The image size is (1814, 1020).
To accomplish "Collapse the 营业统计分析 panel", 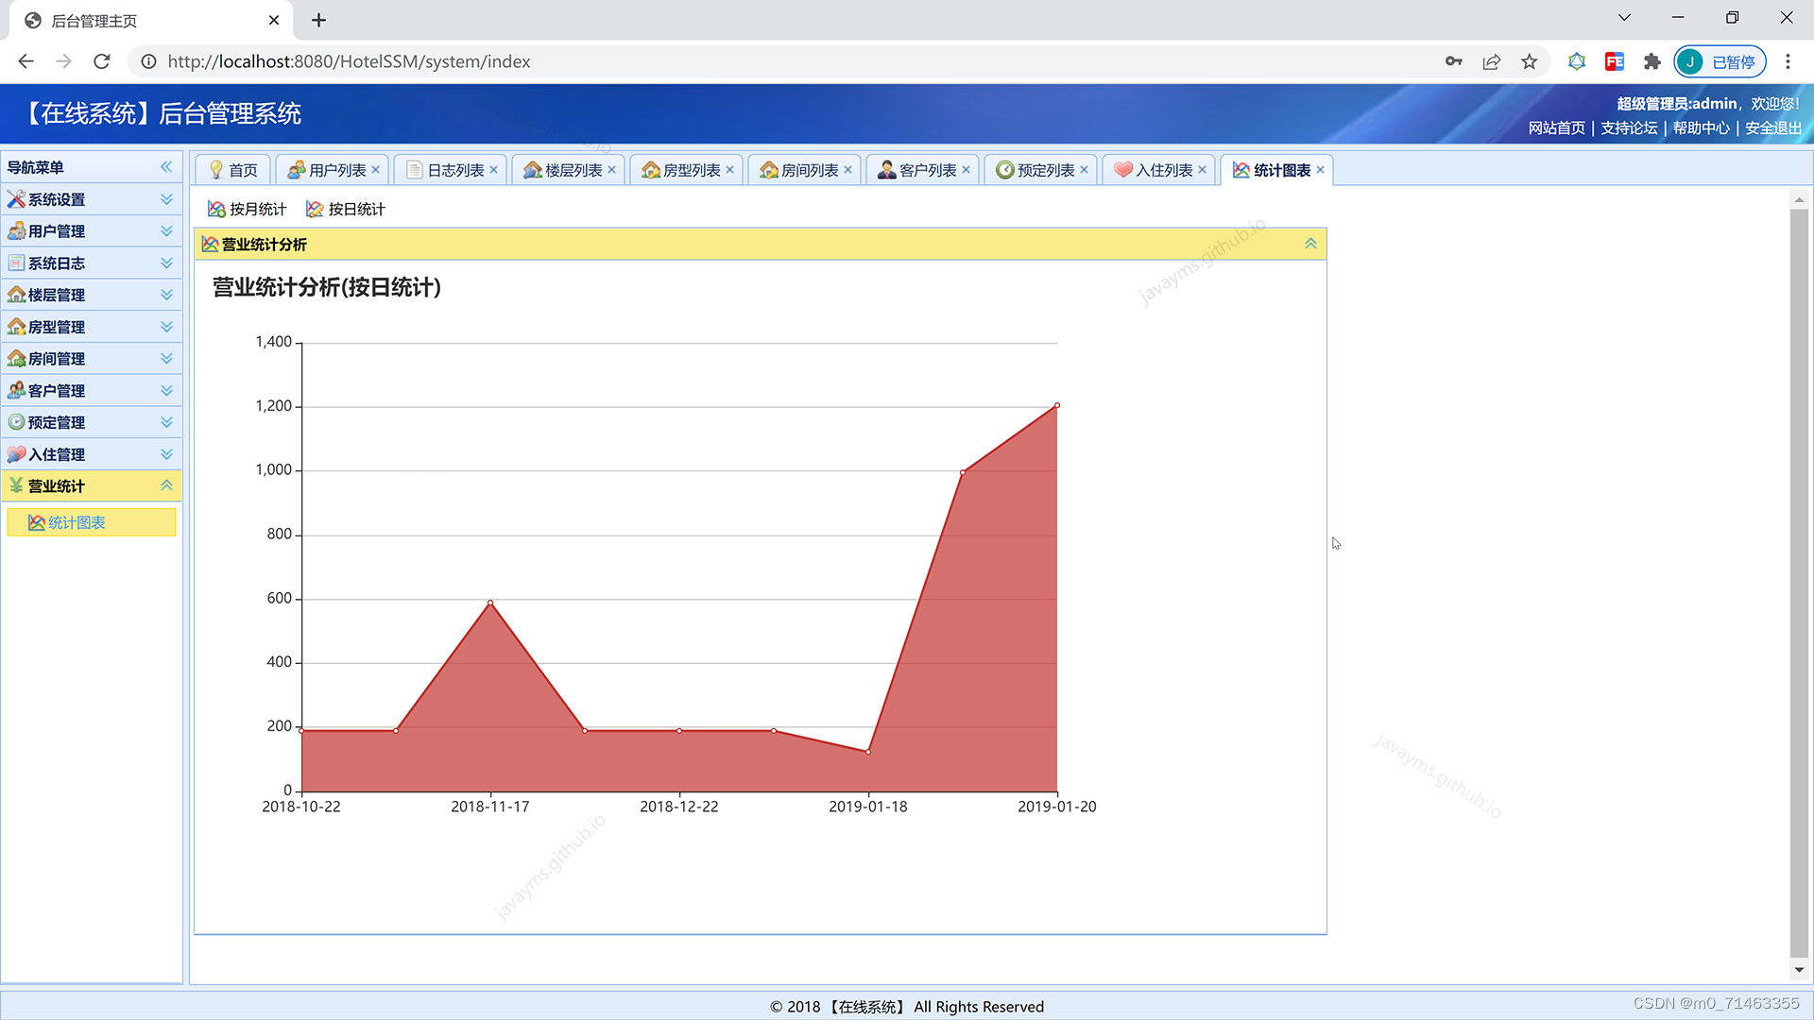I will point(1310,244).
